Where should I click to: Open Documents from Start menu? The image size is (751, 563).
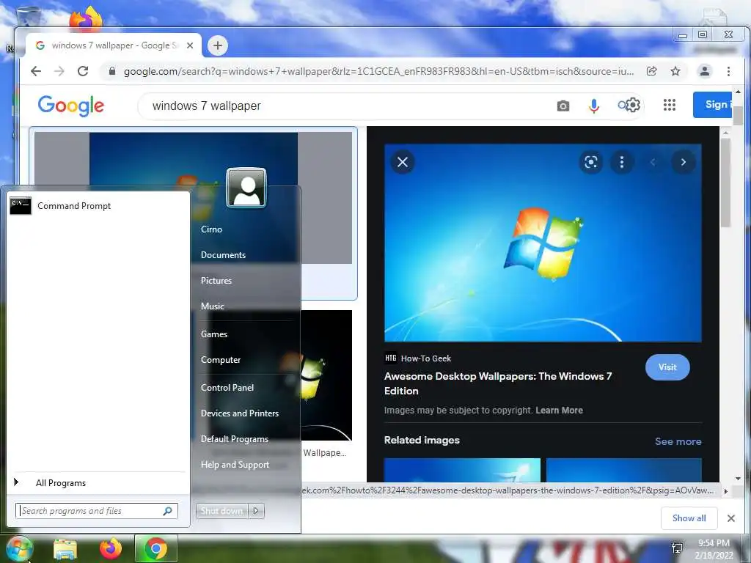(223, 255)
